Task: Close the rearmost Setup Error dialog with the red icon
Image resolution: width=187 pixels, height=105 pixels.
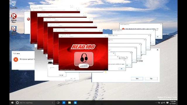Action: [161, 24]
